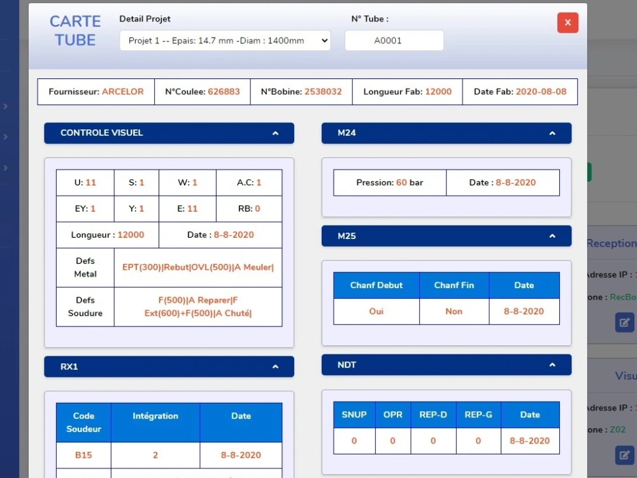Click Defs Soudure label cell
Viewport: 637px width, 478px height.
click(x=85, y=307)
